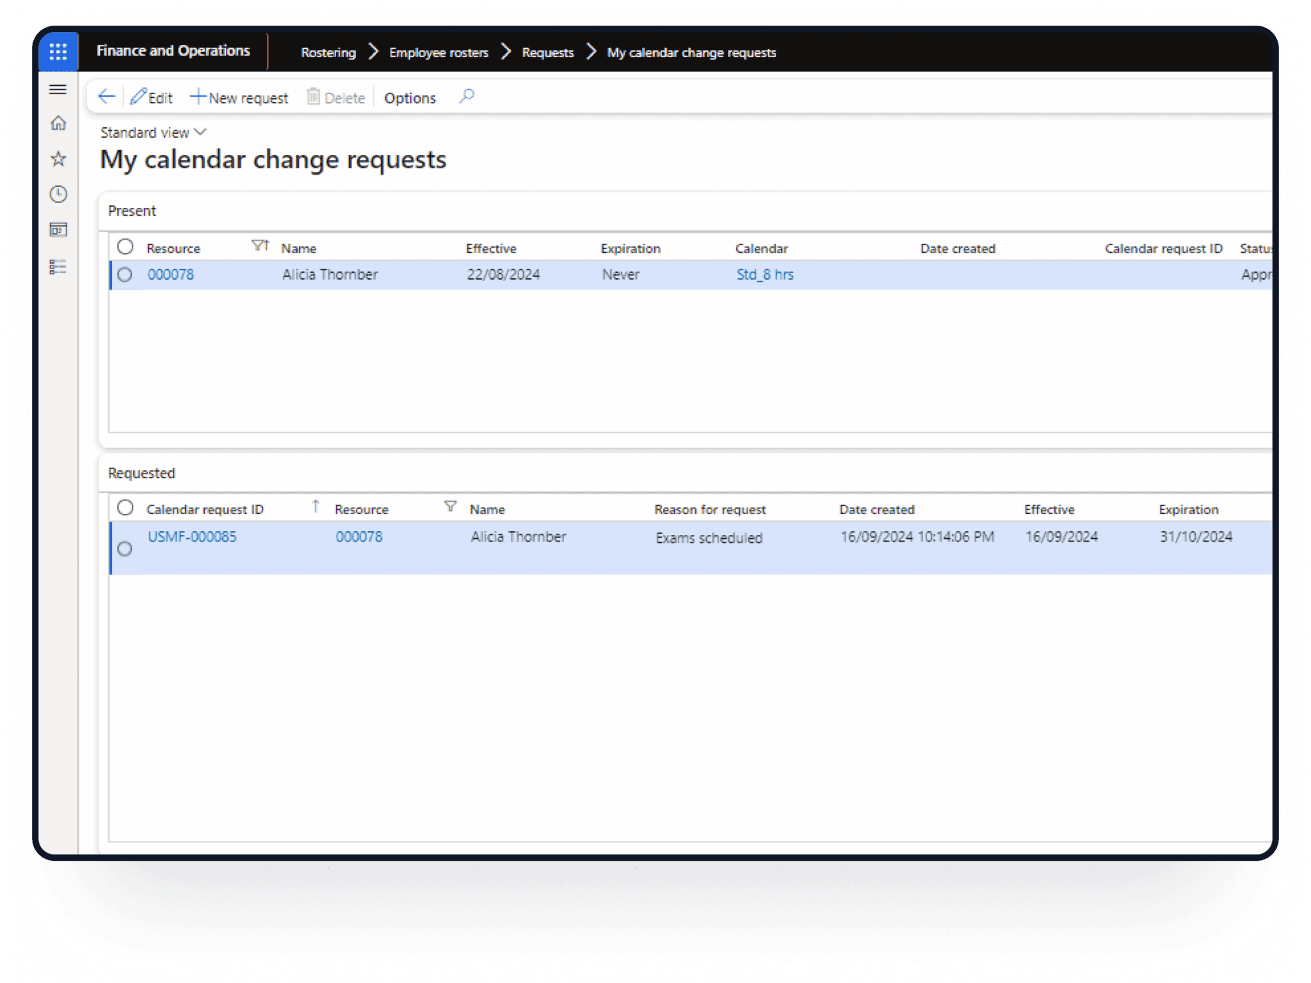Click the search magnifier in toolbar
The width and height of the screenshot is (1311, 983).
[467, 97]
